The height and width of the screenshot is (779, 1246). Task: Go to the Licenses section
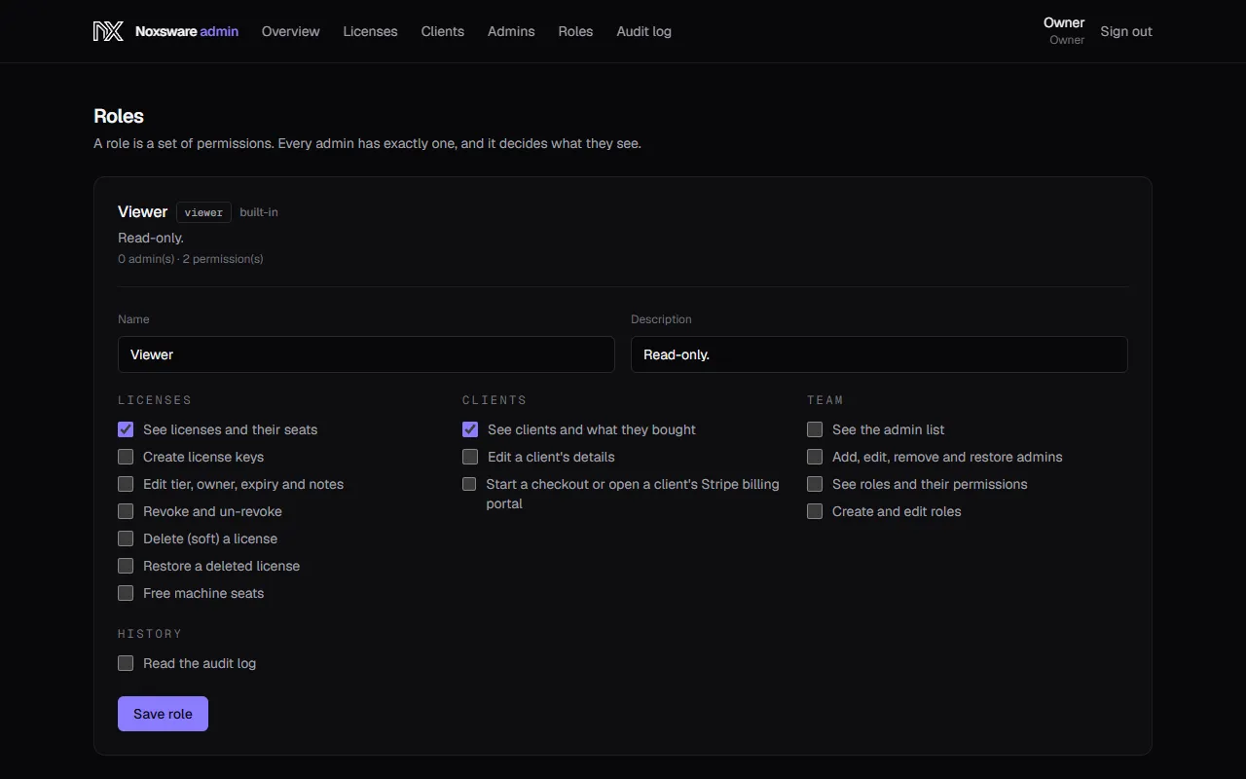coord(370,31)
